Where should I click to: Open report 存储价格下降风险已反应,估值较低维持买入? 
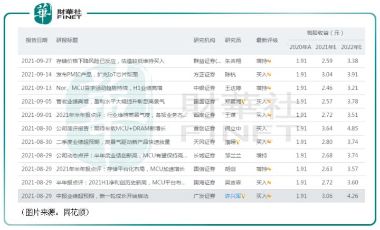point(110,61)
